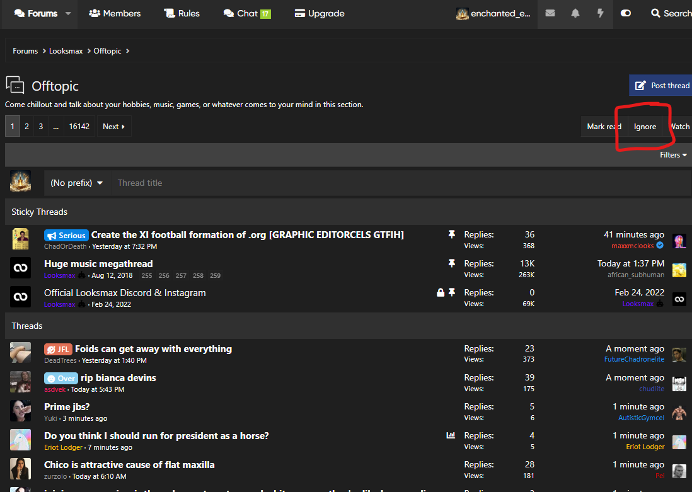Click the poll chart icon on horse thread
Screen dimensions: 692x492
(451, 435)
